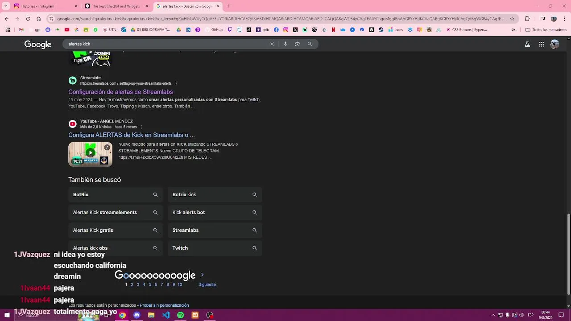Show more bookmarks with the chevron

point(513,30)
